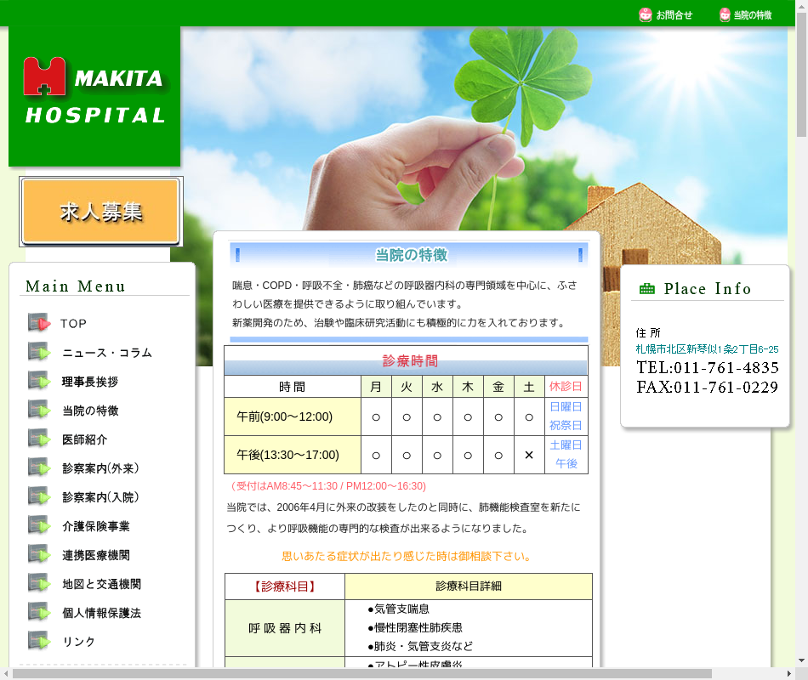Go to 診察案内(外来) menu page
This screenshot has width=808, height=680.
[x=101, y=468]
